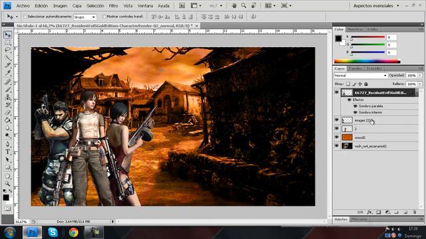The image size is (426, 239).
Task: Select the Eyedropper tool
Action: [7, 73]
